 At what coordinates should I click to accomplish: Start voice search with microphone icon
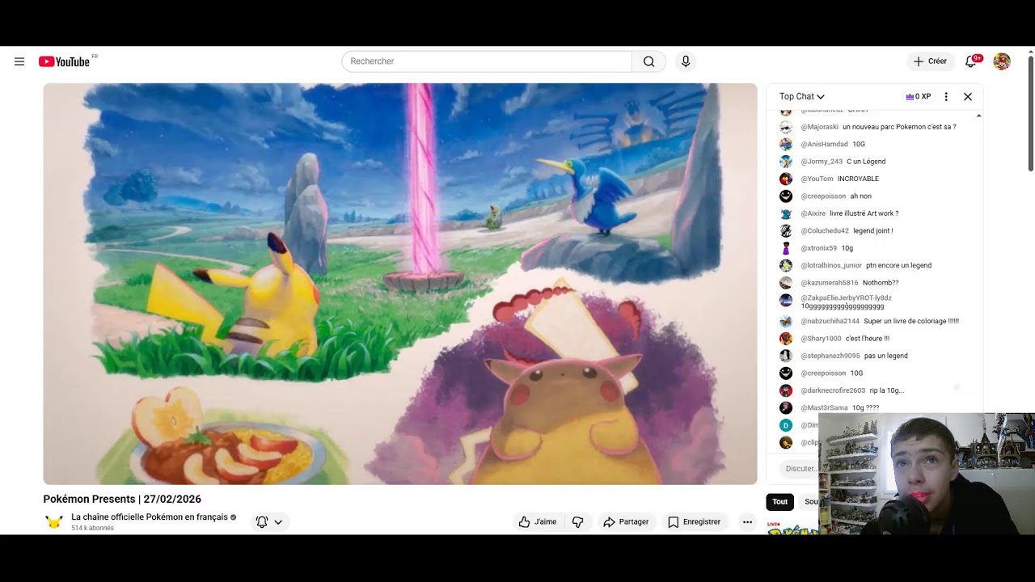tap(686, 61)
